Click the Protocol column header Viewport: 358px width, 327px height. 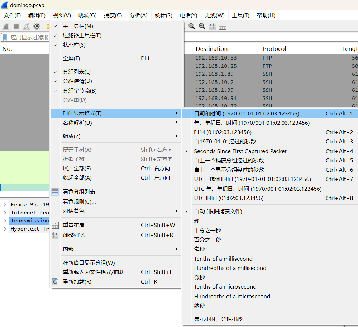pos(300,49)
